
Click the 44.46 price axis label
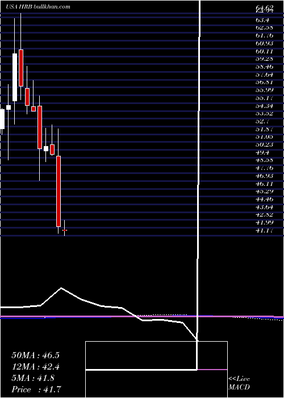click(264, 199)
